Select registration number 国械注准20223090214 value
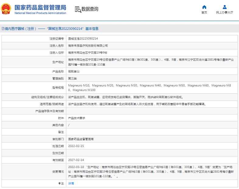Screen dimensions: 239x189 (83, 39)
